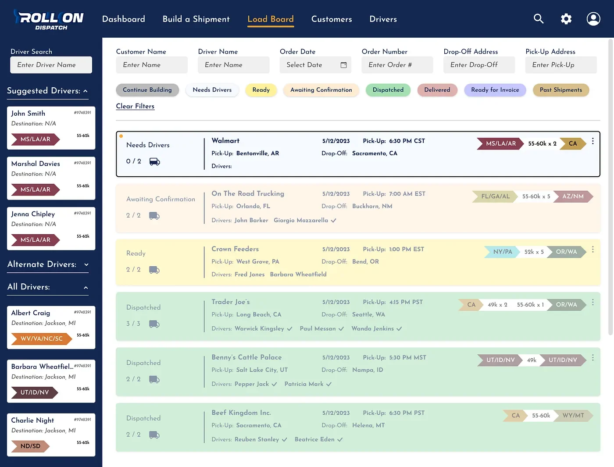Open the settings gear icon
614x467 pixels.
click(x=566, y=19)
